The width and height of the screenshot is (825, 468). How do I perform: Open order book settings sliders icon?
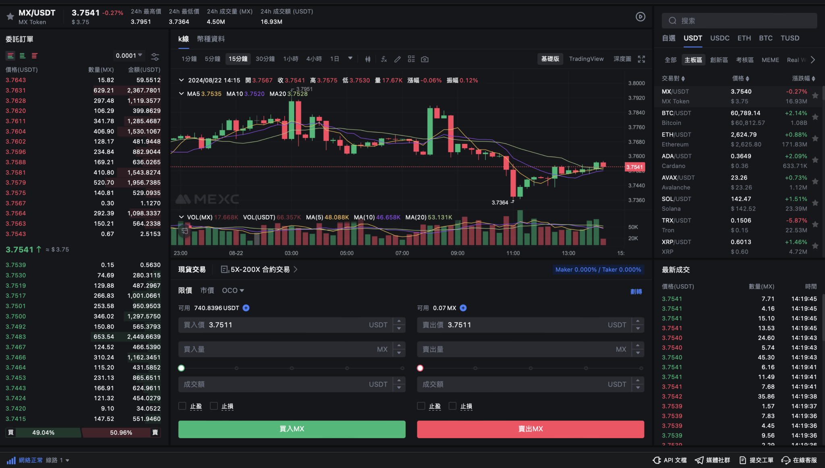click(x=155, y=56)
